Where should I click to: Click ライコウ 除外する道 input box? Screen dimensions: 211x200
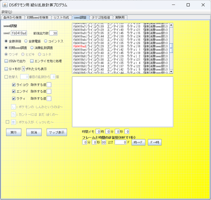coord(49,85)
